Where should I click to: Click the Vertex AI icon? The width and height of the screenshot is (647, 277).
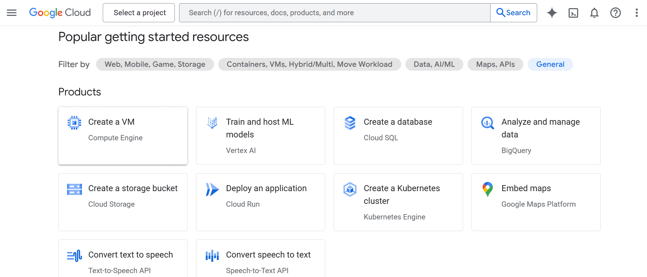(212, 123)
